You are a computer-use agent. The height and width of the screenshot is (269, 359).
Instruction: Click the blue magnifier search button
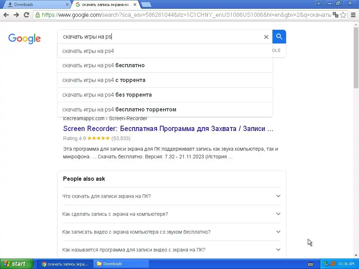pyautogui.click(x=279, y=36)
